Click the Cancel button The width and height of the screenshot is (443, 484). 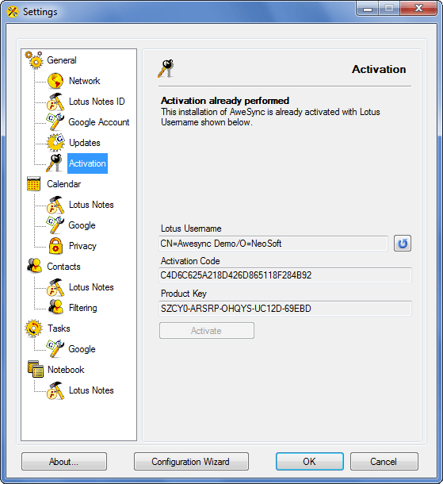coord(384,462)
